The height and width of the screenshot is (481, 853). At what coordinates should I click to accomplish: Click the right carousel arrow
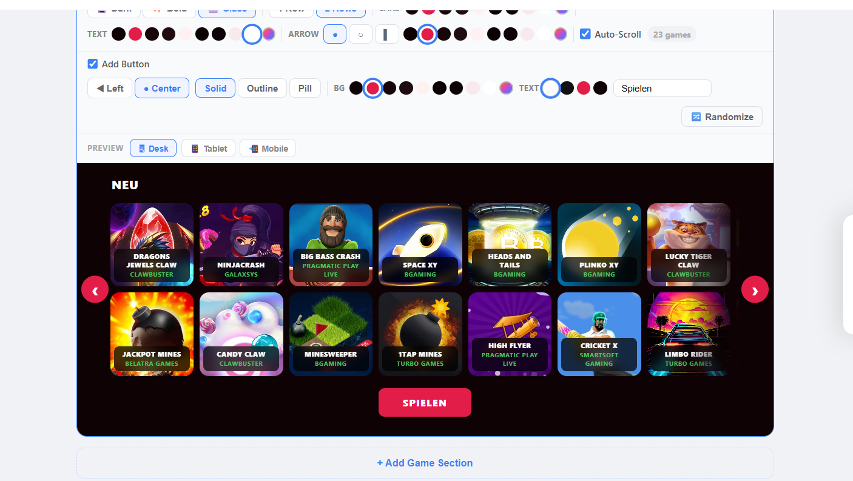point(755,290)
